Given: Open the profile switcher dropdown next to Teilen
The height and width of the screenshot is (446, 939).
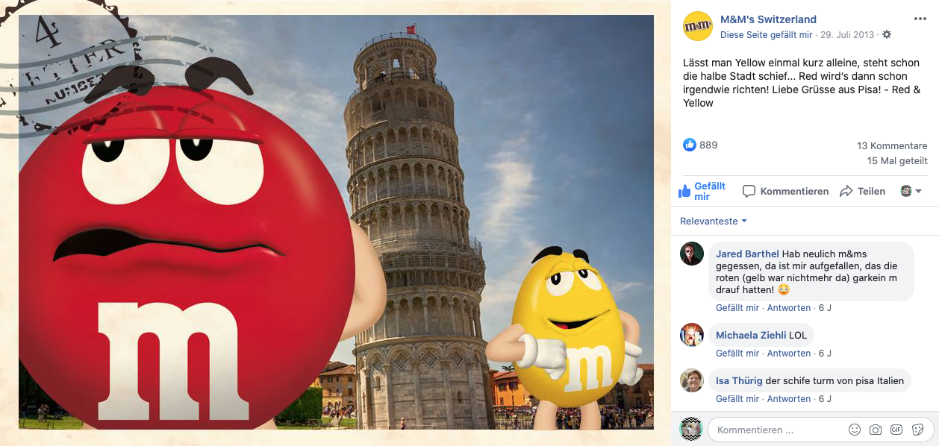Looking at the screenshot, I should coord(911,191).
